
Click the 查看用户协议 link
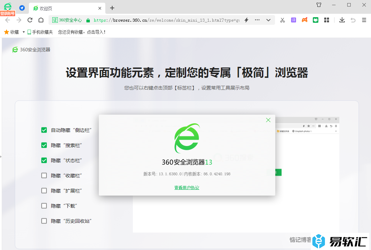[187, 188]
